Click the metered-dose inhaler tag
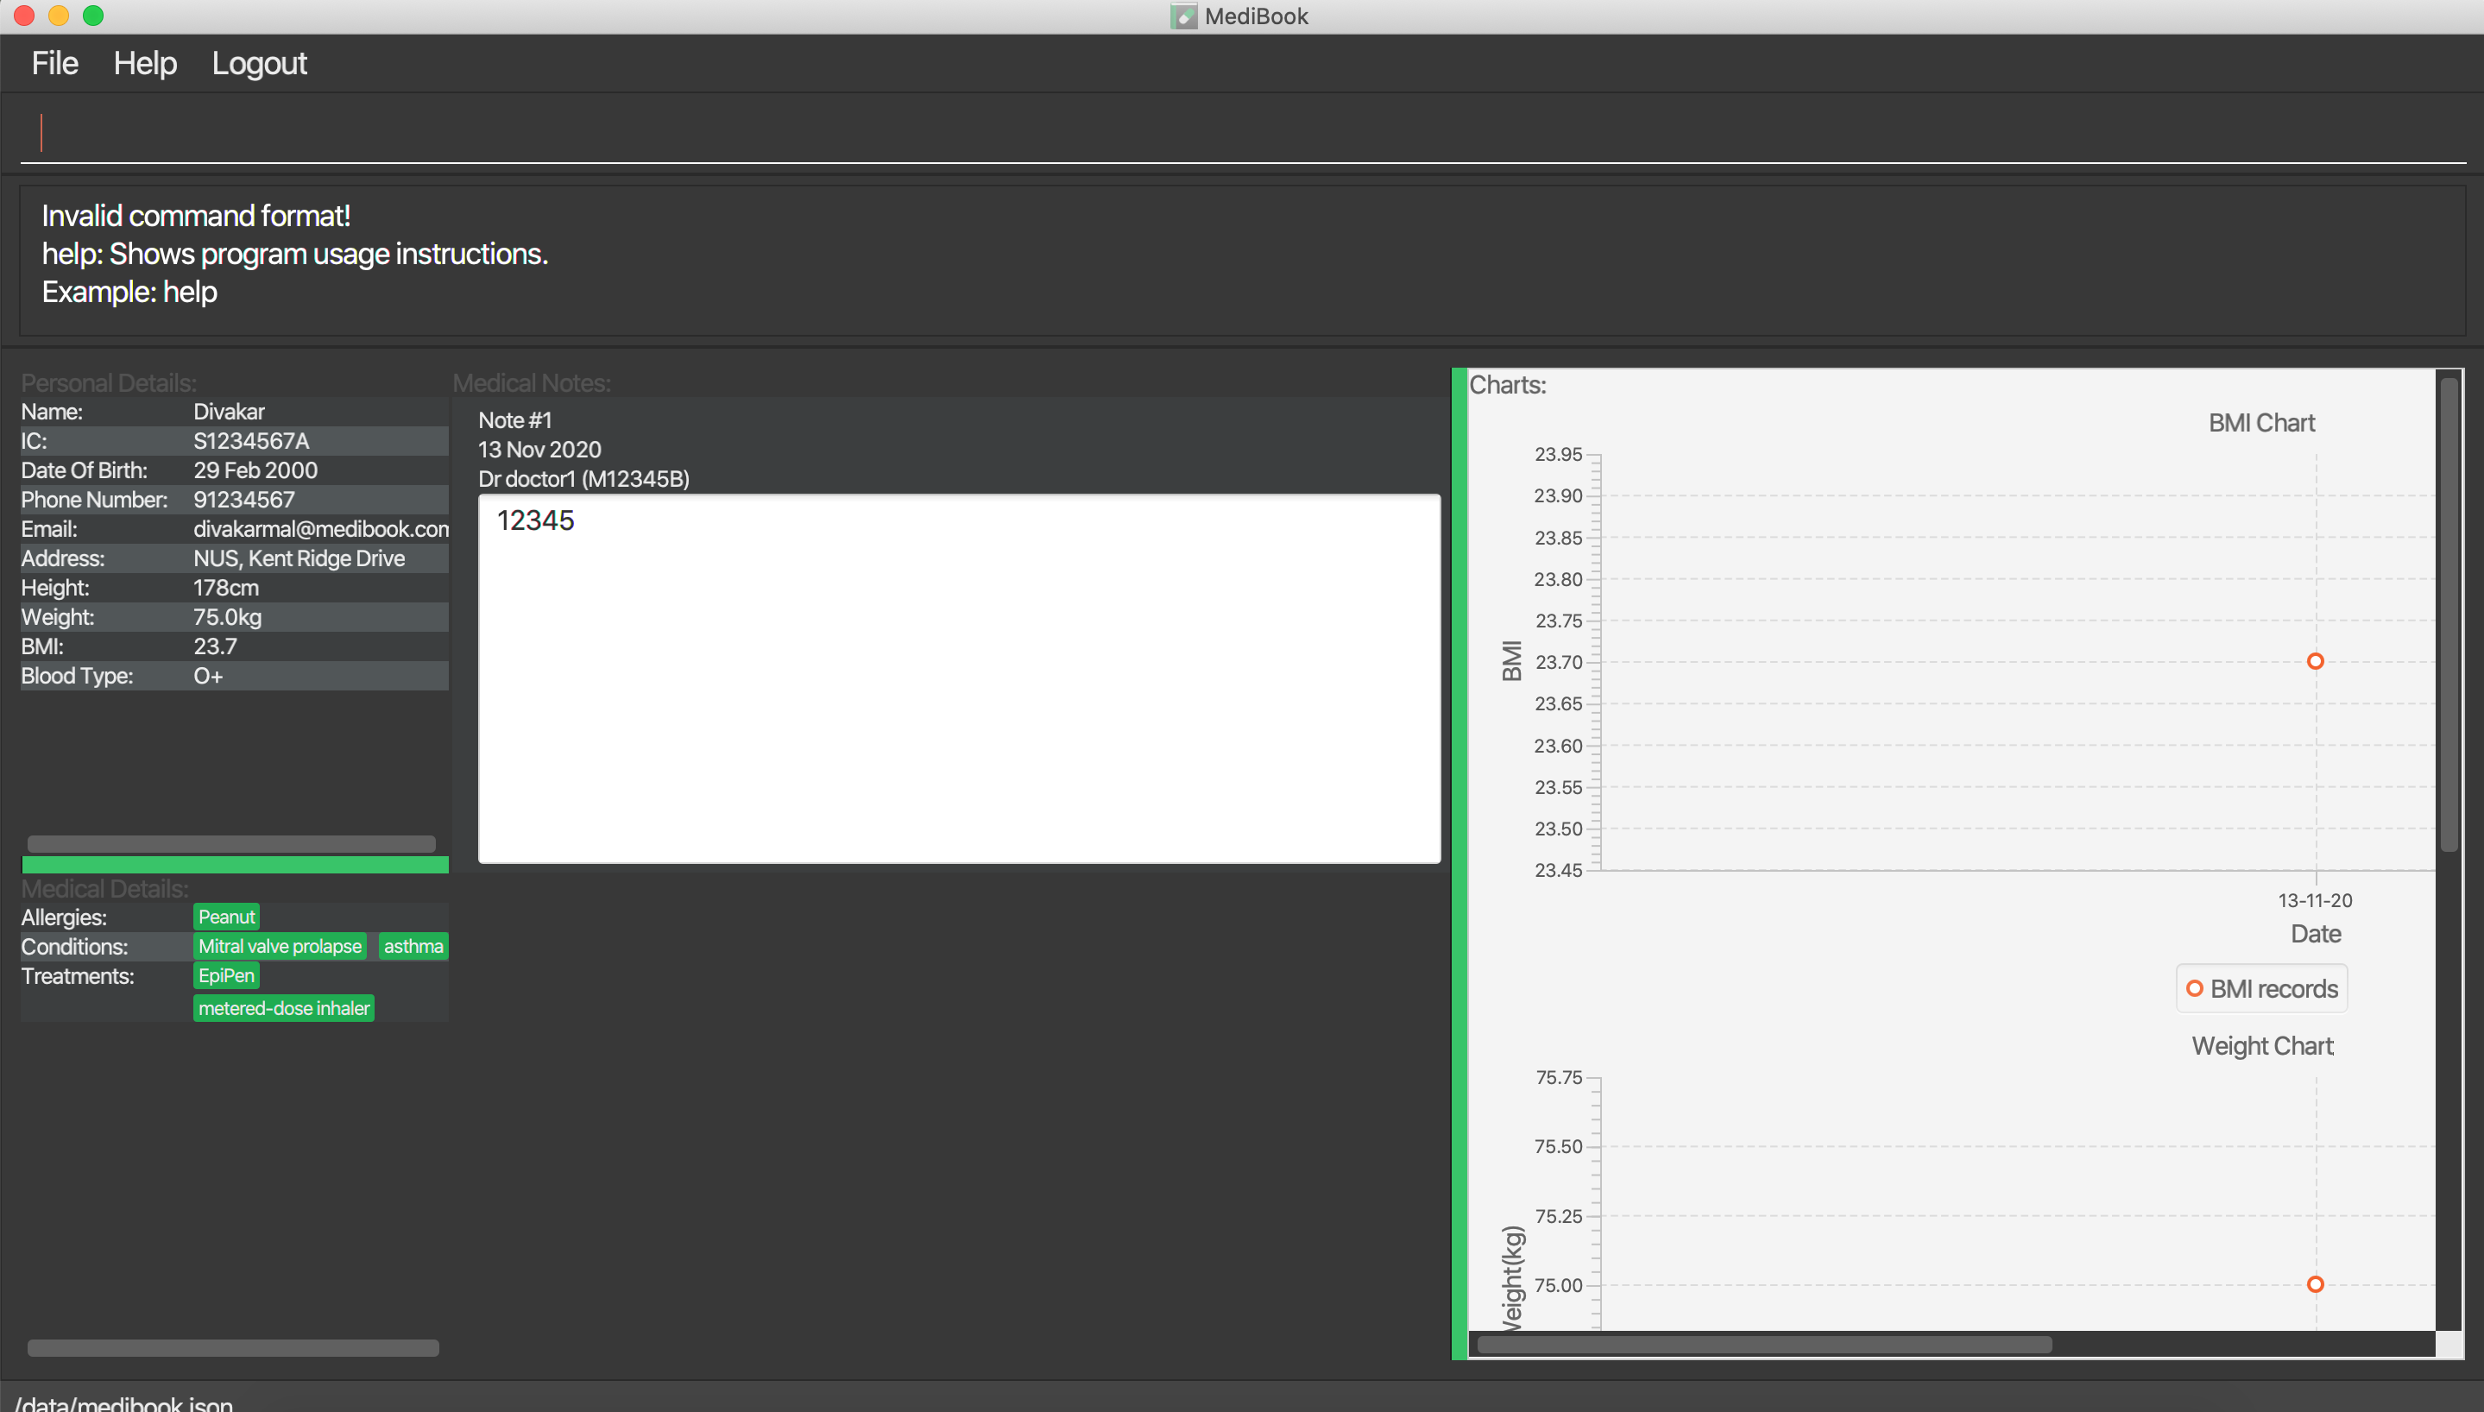The image size is (2484, 1412). (x=283, y=1007)
